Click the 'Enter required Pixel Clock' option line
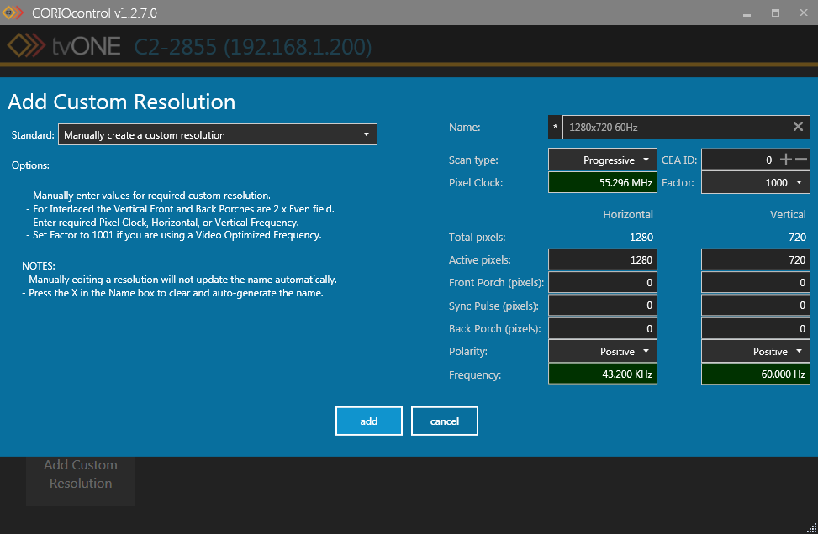 coord(162,222)
